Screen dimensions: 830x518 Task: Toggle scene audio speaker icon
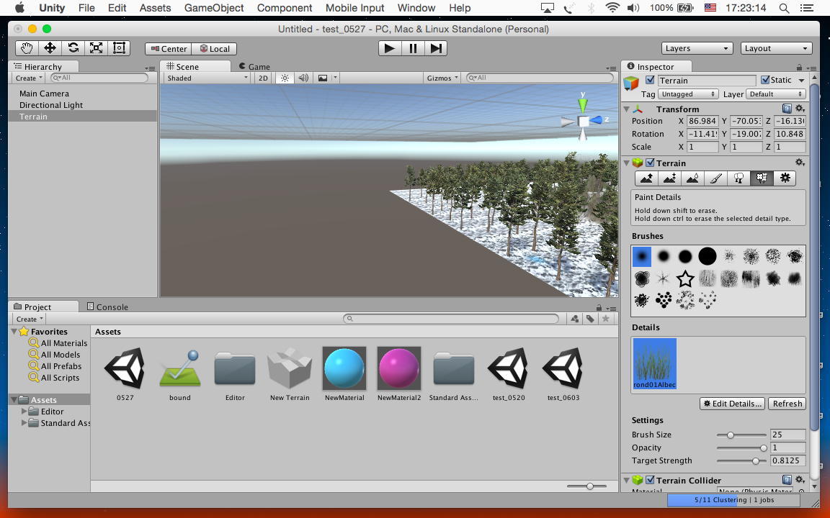303,78
